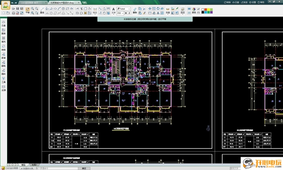Viewport: 283px width, 170px height.
Task: Open the 颜色 color wheel picker
Action: (x=194, y=11)
